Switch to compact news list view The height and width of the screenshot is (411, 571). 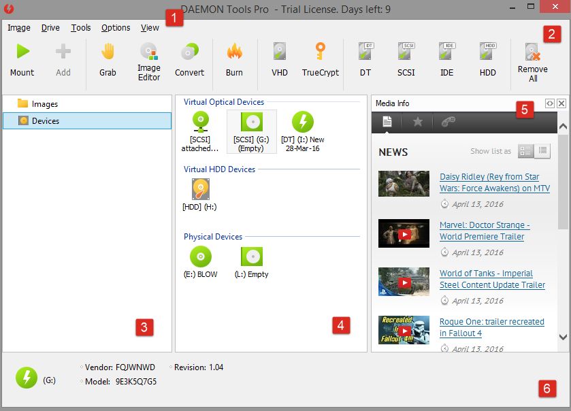(x=542, y=150)
